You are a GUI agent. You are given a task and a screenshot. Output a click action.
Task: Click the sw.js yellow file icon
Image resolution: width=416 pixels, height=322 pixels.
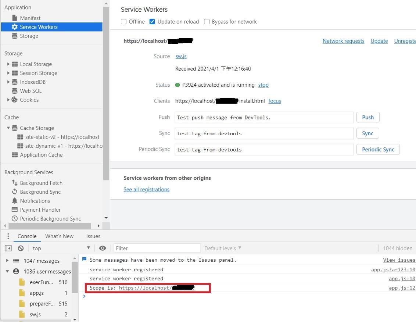tap(22, 314)
